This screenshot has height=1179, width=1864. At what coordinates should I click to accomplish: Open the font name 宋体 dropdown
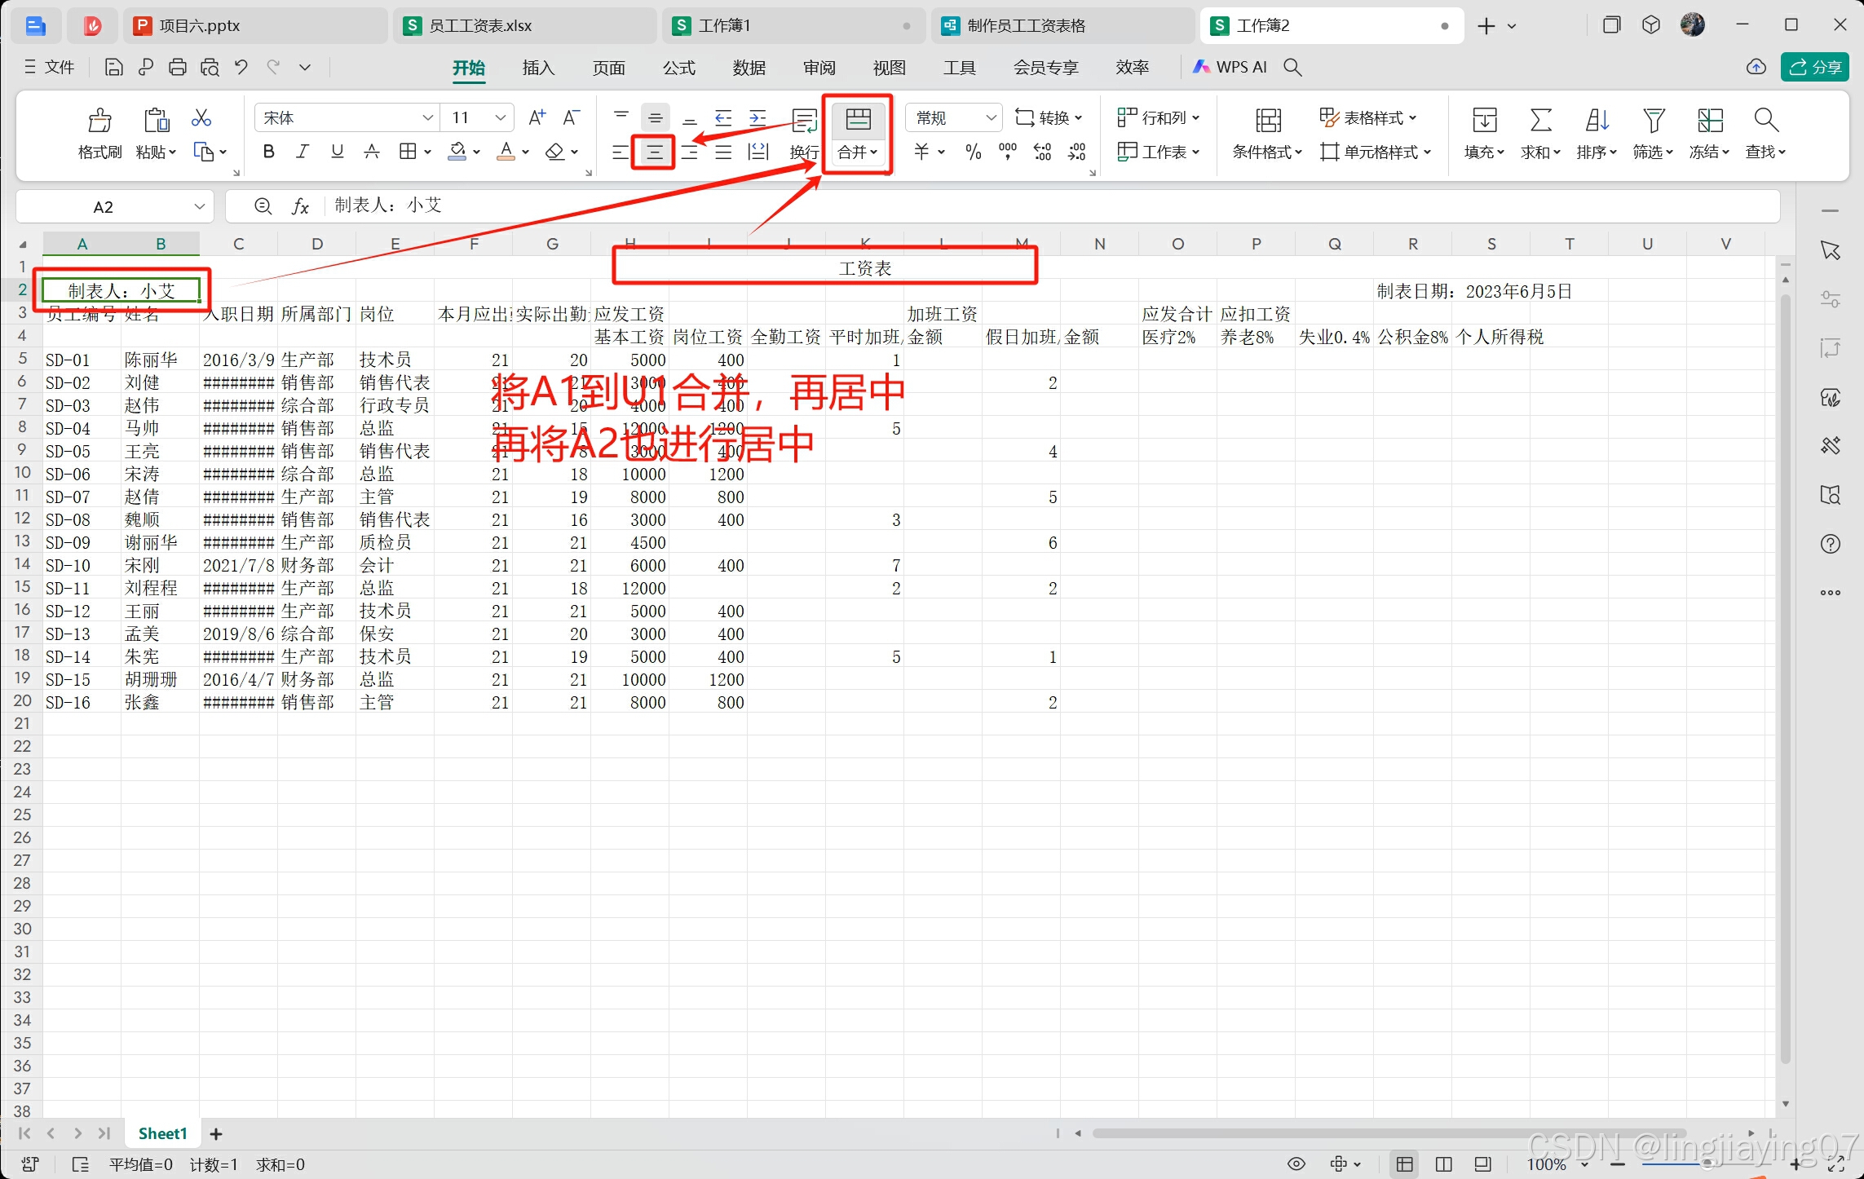(x=427, y=118)
